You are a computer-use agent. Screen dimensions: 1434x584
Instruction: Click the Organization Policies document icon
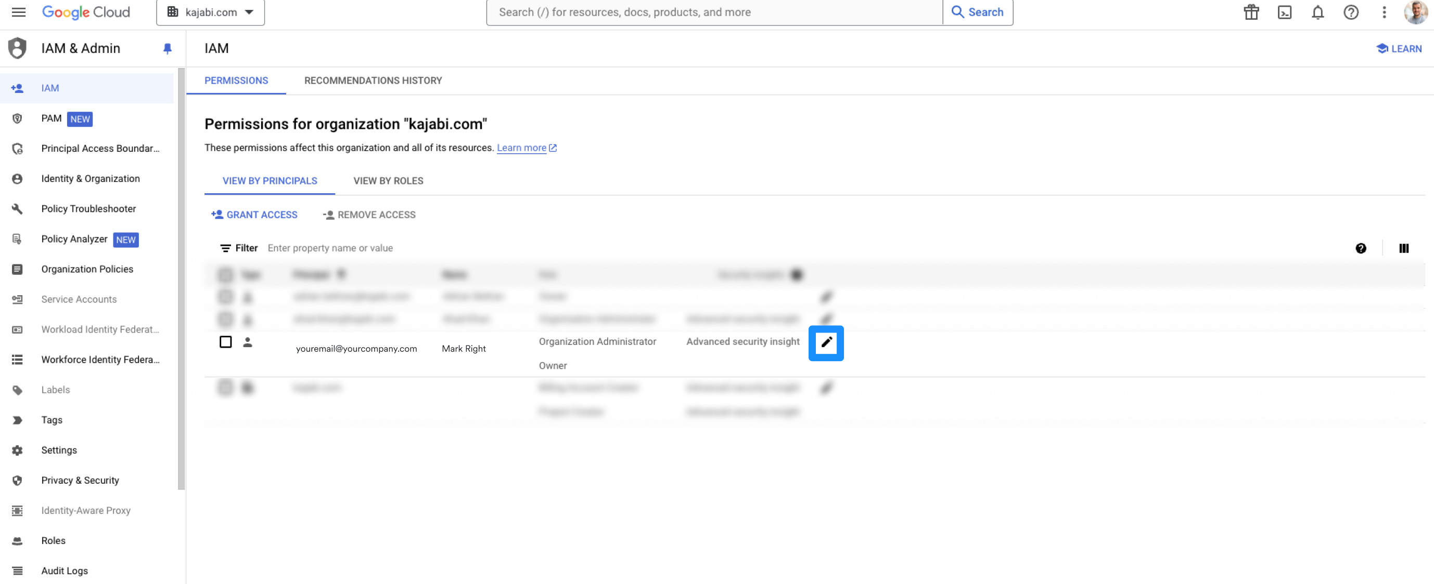(17, 269)
